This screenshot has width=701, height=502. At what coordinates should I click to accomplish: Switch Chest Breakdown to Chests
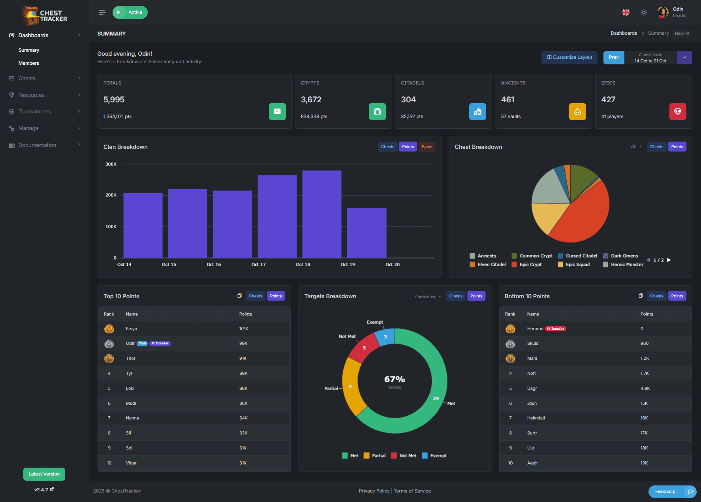pos(657,147)
